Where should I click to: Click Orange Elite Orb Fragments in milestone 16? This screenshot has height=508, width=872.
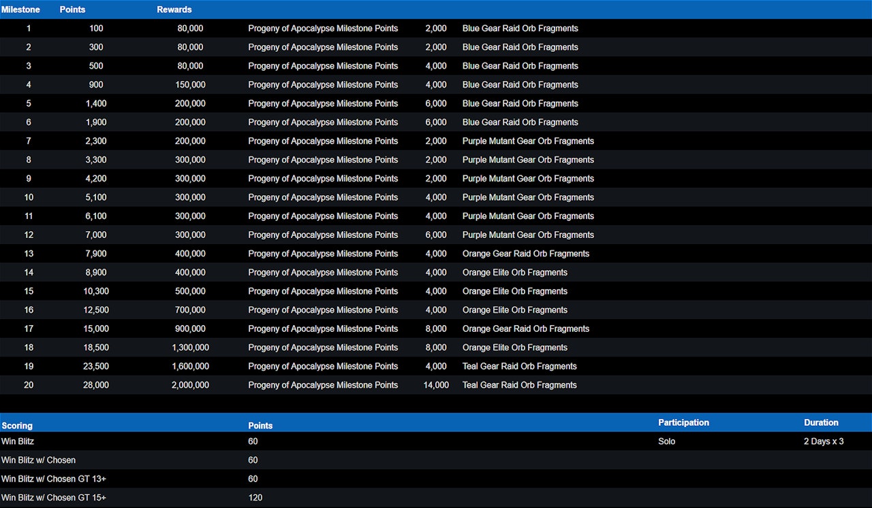coord(514,310)
